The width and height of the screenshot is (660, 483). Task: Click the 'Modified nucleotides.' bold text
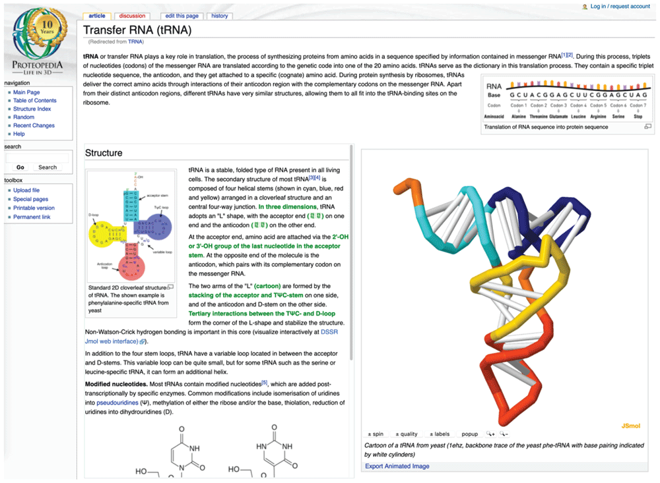116,384
